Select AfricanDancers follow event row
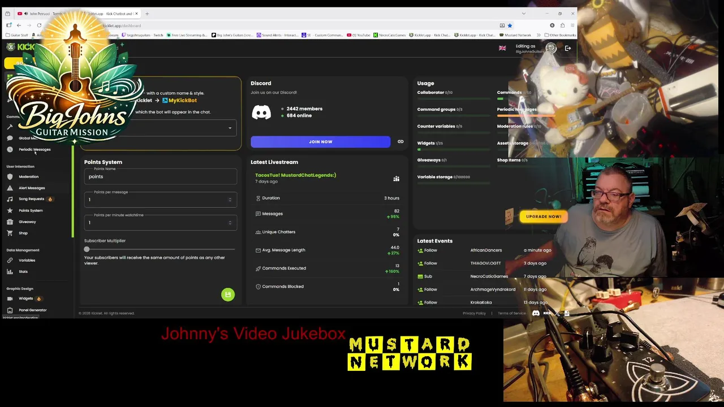This screenshot has height=407, width=724. [x=484, y=250]
